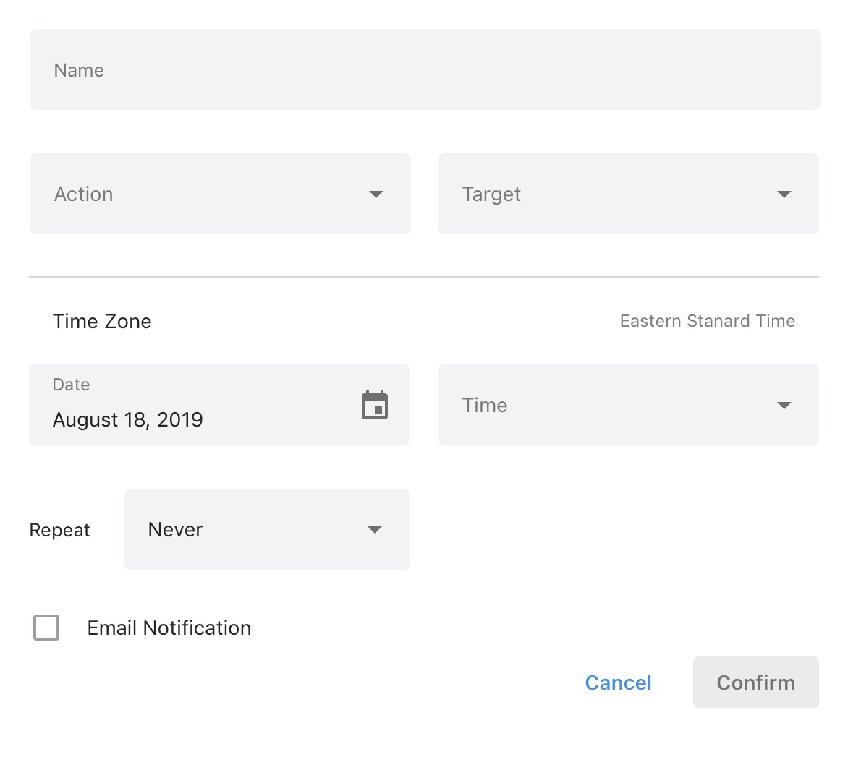Image resolution: width=848 pixels, height=775 pixels.
Task: Click the Confirm button
Action: (x=756, y=682)
